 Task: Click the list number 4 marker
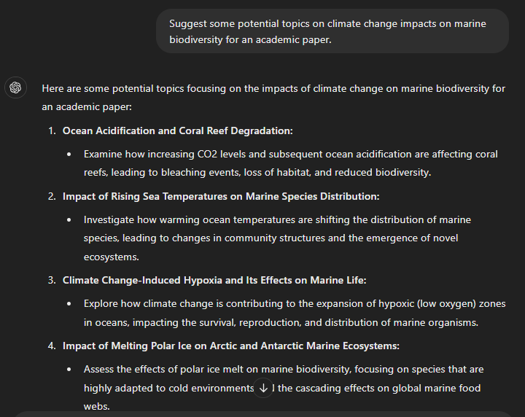click(52, 346)
